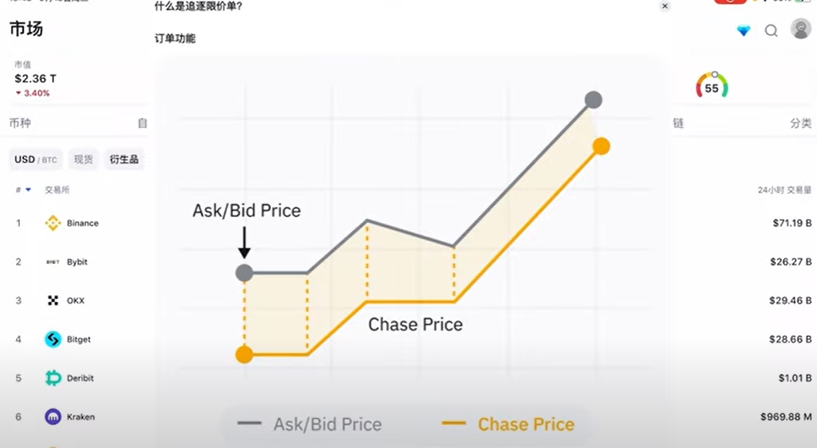Image resolution: width=817 pixels, height=448 pixels.
Task: Select the Bybit exchange logo
Action: tap(53, 262)
